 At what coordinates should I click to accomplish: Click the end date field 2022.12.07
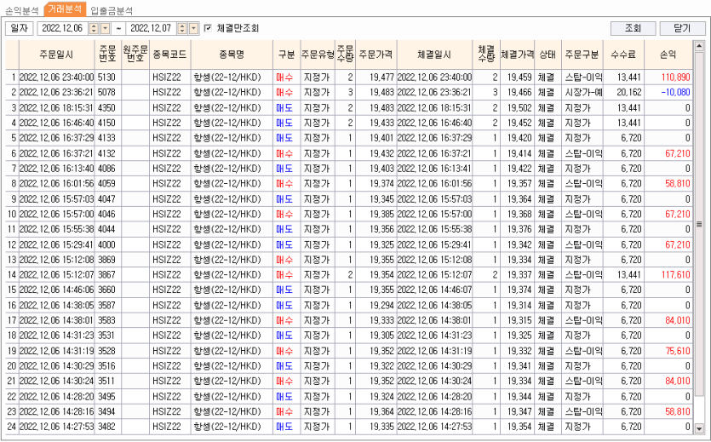coord(151,28)
